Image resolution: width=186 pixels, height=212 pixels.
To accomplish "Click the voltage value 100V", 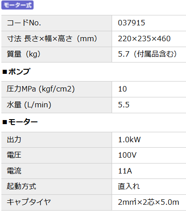I will point(127,155).
